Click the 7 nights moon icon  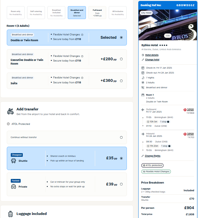(x=143, y=78)
